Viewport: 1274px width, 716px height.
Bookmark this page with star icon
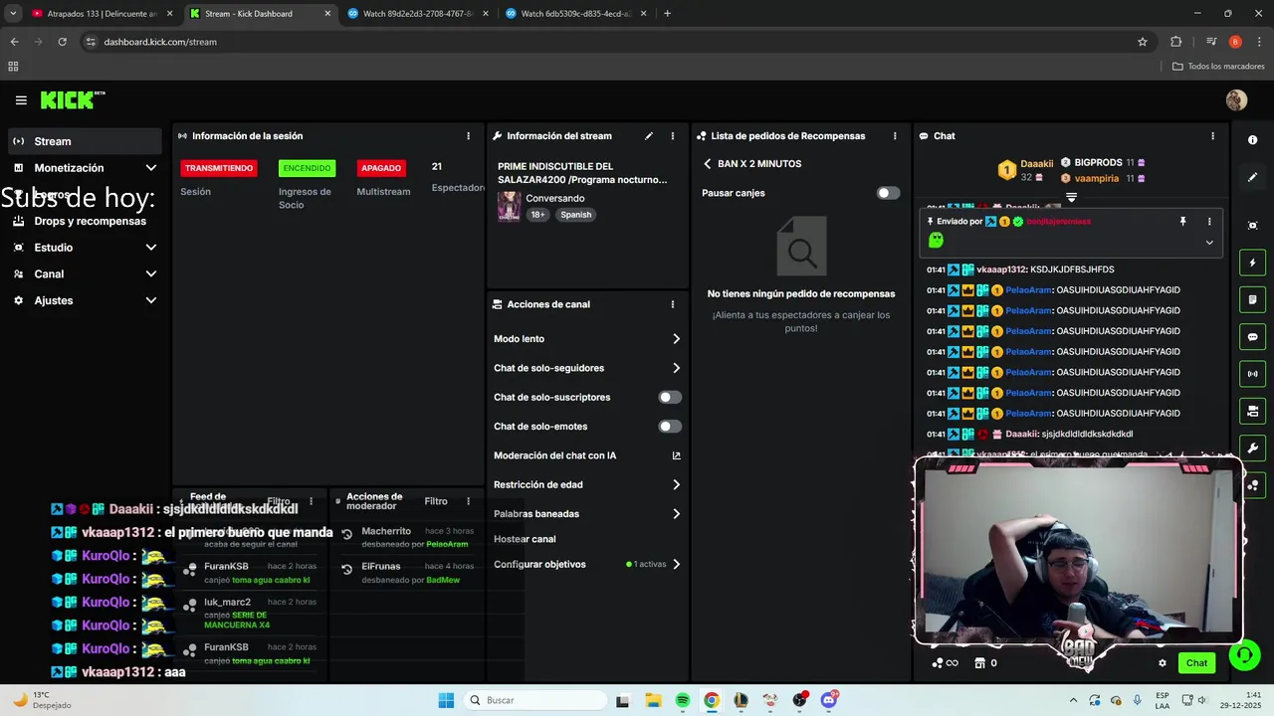click(x=1143, y=42)
